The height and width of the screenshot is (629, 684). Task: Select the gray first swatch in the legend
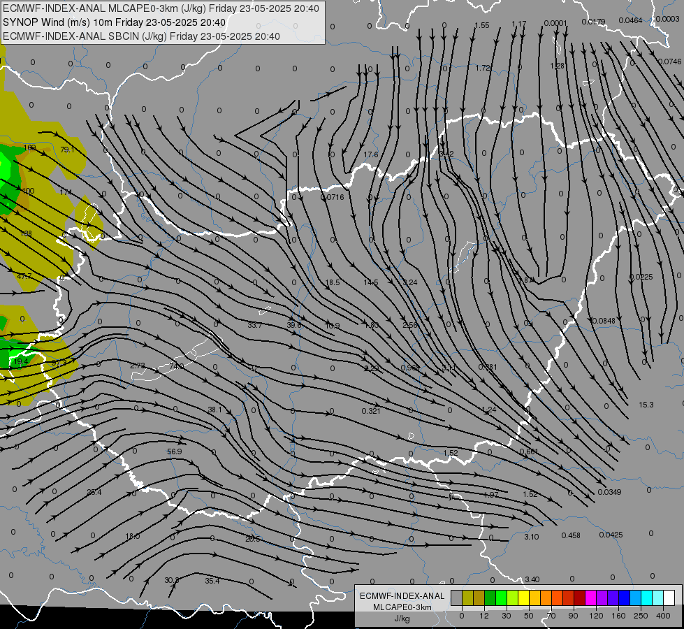tap(456, 598)
